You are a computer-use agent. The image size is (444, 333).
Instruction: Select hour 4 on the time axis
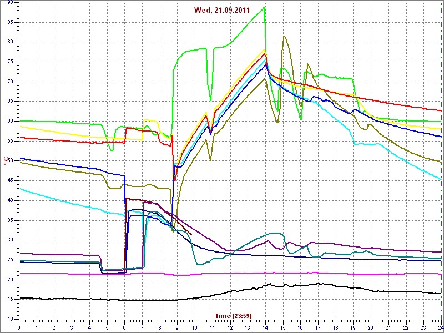click(89, 327)
